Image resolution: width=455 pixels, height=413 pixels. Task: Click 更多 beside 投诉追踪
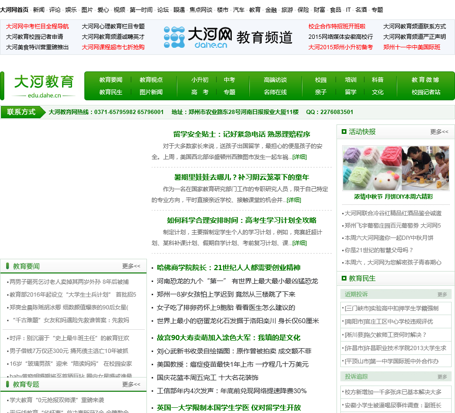pyautogui.click(x=442, y=377)
